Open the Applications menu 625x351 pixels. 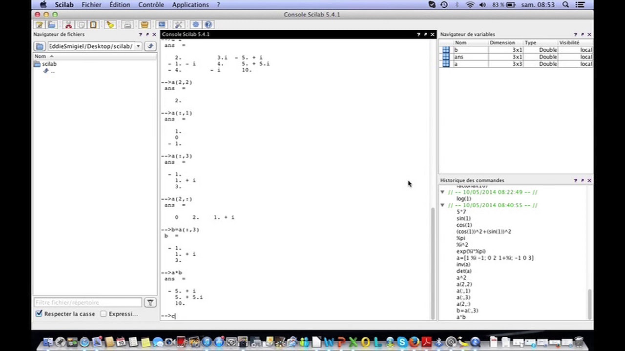(x=190, y=4)
